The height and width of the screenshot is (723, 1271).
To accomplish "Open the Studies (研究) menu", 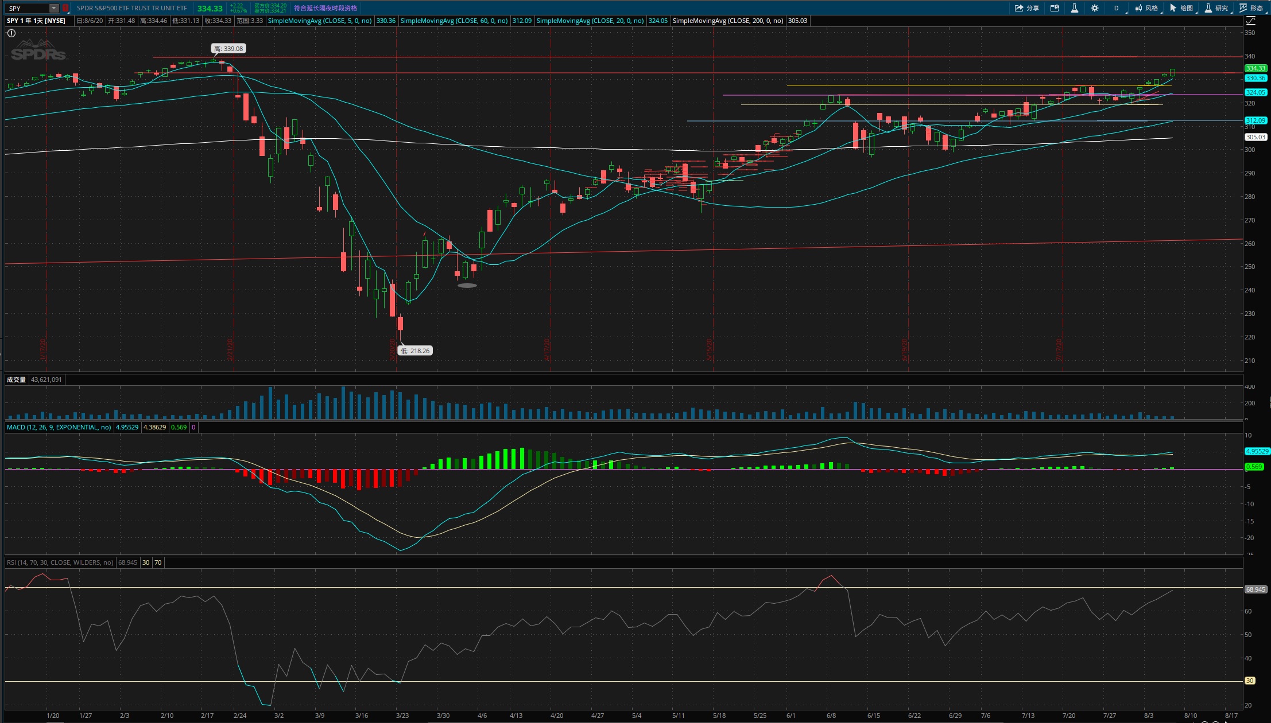I will tap(1217, 8).
